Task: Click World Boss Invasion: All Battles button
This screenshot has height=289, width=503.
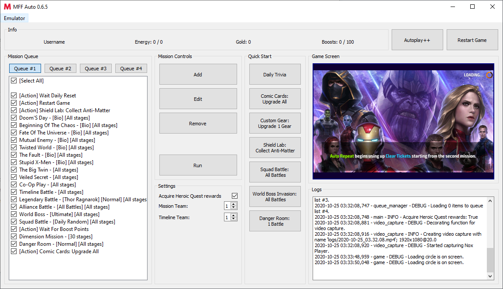Action: pos(275,196)
